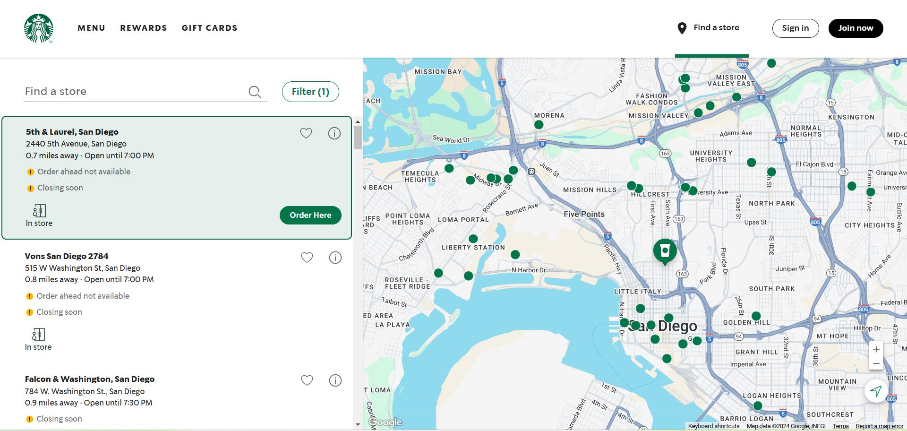The image size is (907, 431).
Task: Open the REWARDS navigation item
Action: click(x=144, y=28)
